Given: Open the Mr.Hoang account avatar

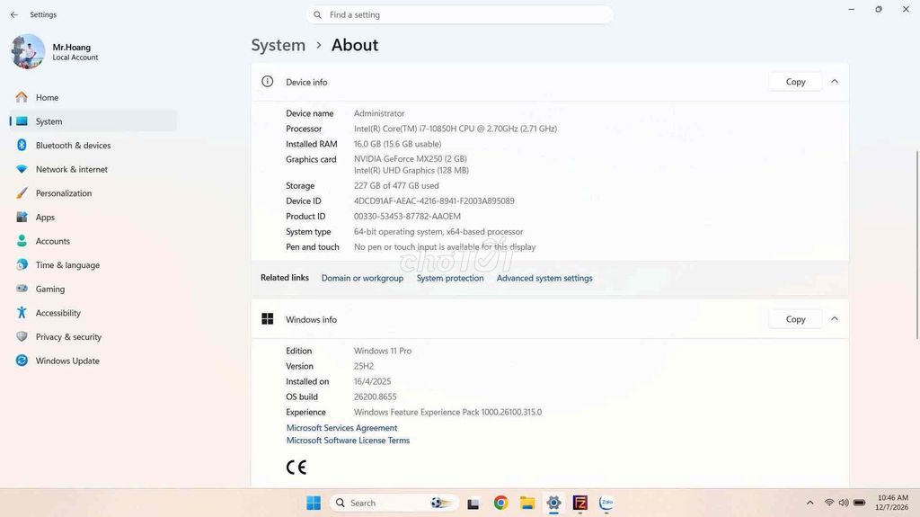Looking at the screenshot, I should tap(28, 52).
